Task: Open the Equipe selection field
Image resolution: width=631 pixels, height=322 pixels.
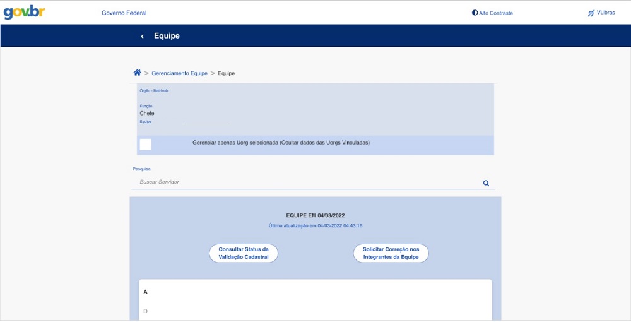Action: click(x=207, y=122)
